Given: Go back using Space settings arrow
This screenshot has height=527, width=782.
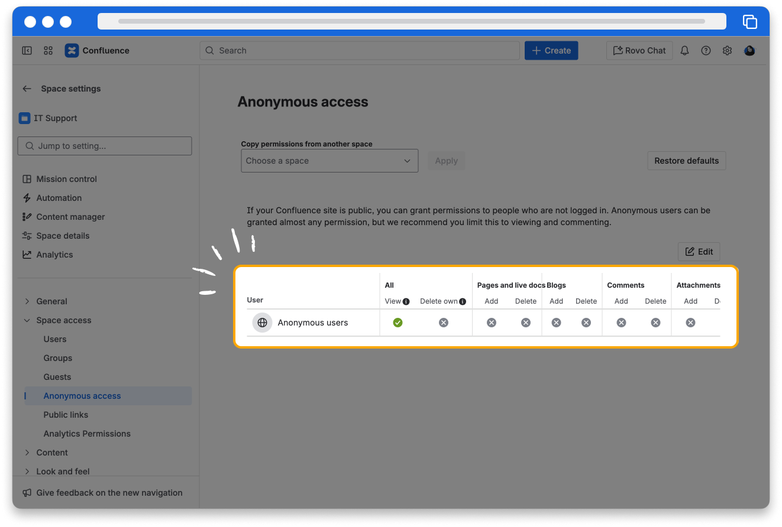Looking at the screenshot, I should point(27,89).
